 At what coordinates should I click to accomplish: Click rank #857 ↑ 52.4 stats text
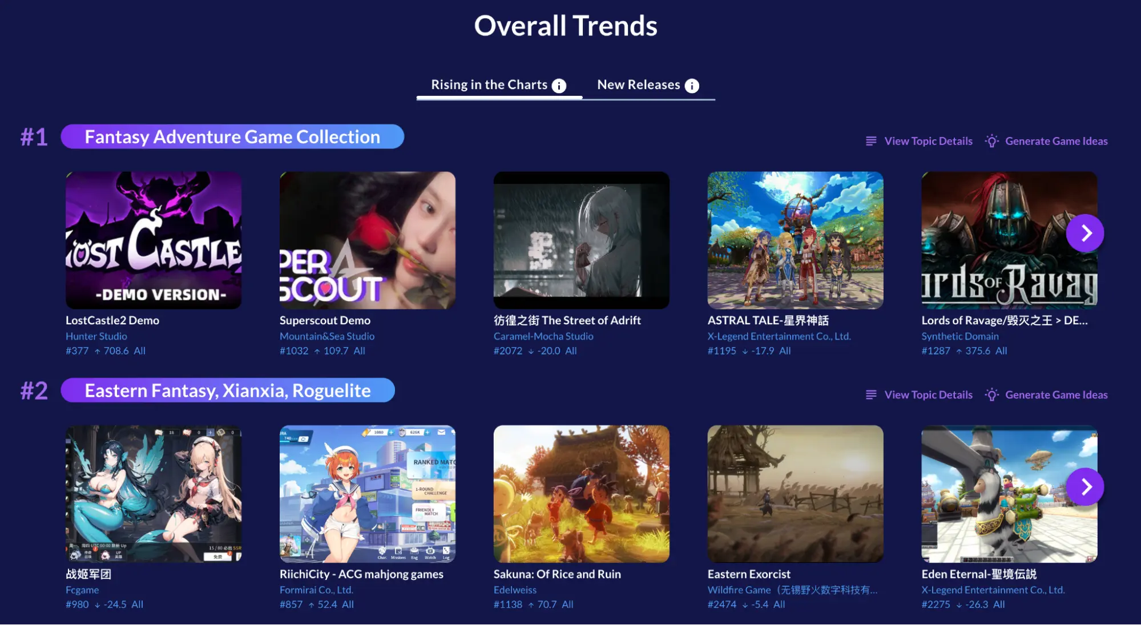pyautogui.click(x=317, y=604)
